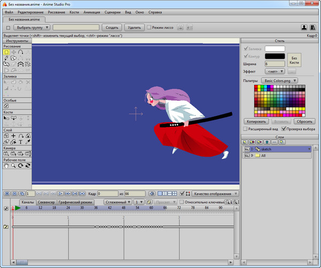Click the black Контур color swatch
Screen dimensions: 321x268
click(274, 56)
